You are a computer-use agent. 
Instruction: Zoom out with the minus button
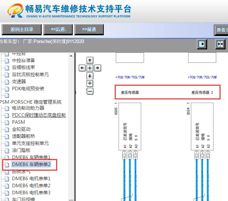[90, 91]
